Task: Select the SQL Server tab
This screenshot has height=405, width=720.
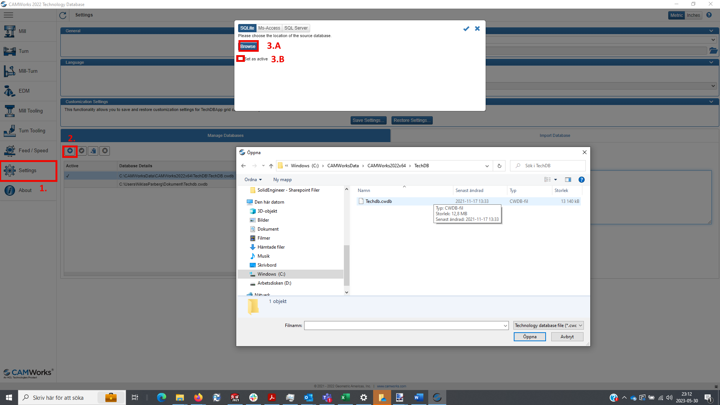Action: [x=296, y=28]
